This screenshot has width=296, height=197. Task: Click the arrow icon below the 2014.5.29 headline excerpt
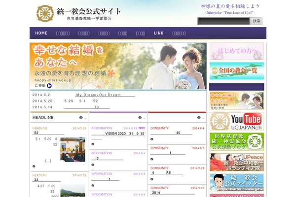point(34,166)
